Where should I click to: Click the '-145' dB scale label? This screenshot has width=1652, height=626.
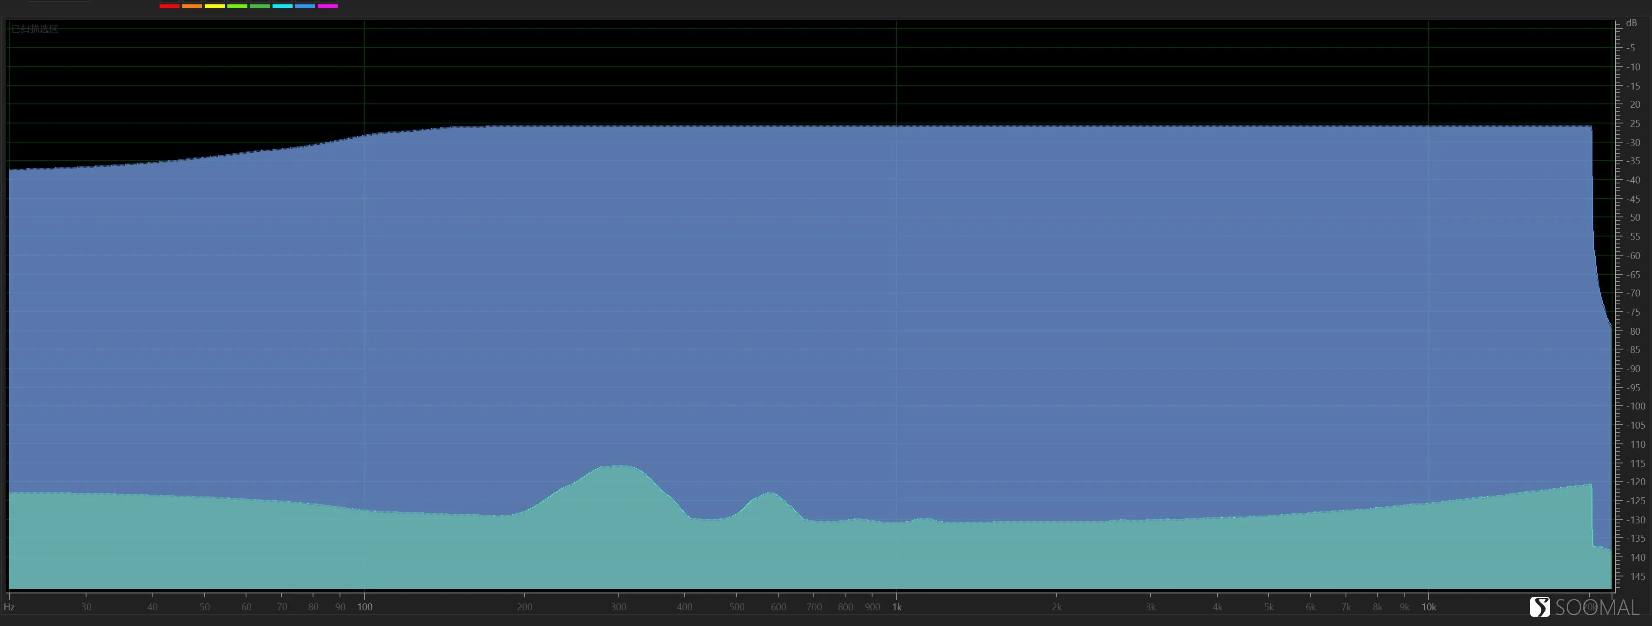(x=1635, y=576)
